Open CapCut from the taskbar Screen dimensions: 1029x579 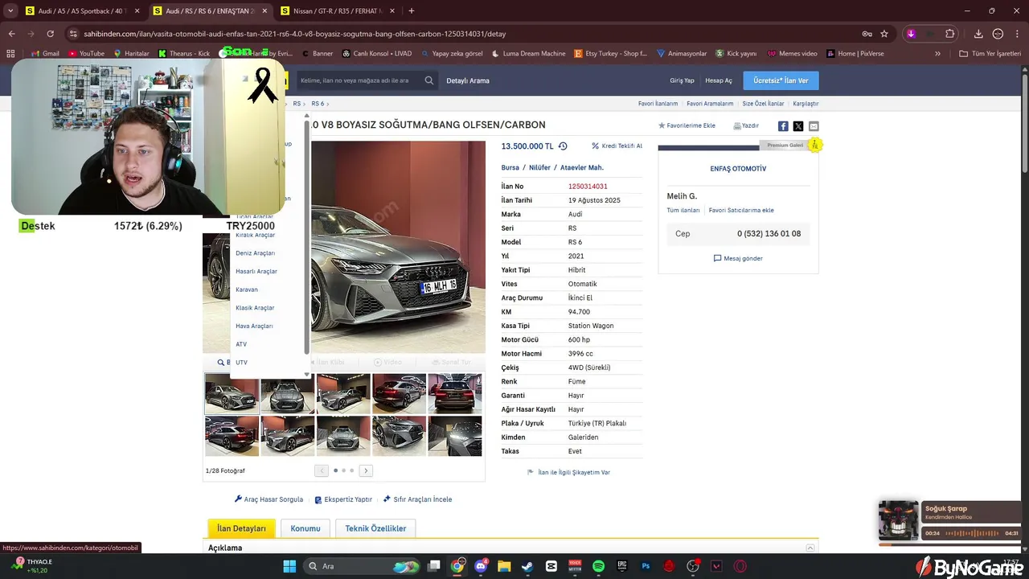coord(551,566)
